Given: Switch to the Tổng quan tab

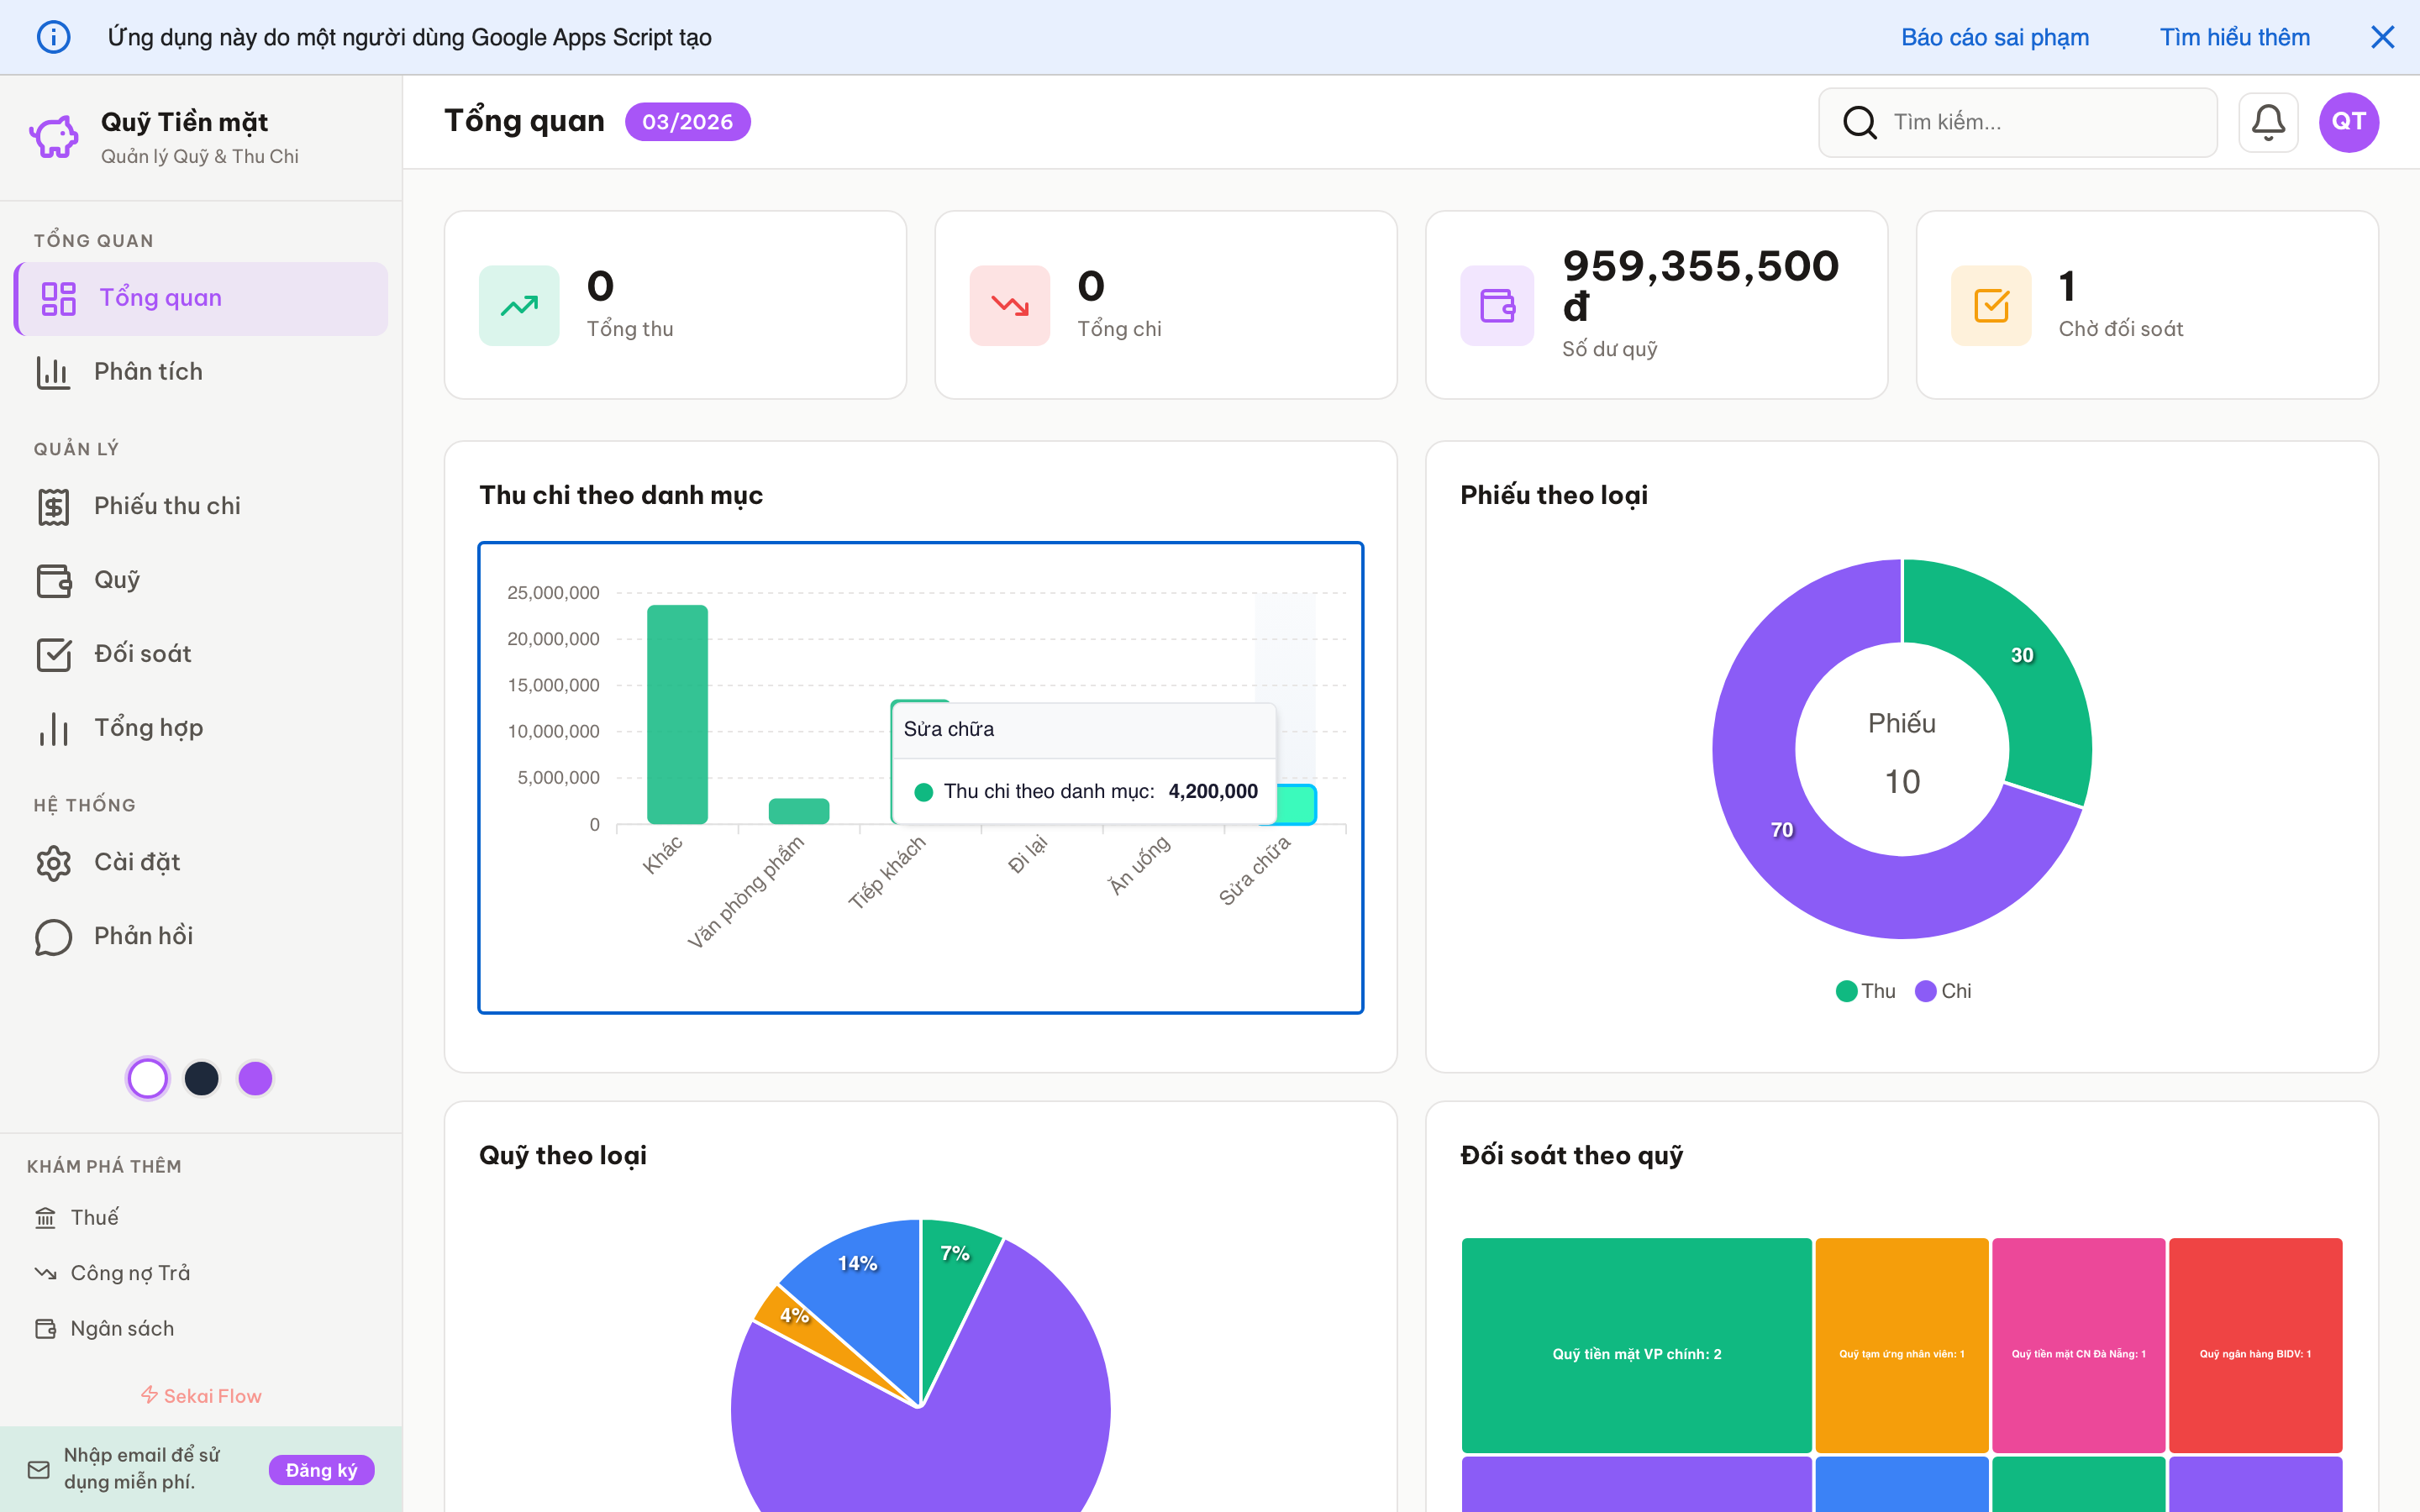Looking at the screenshot, I should (160, 297).
